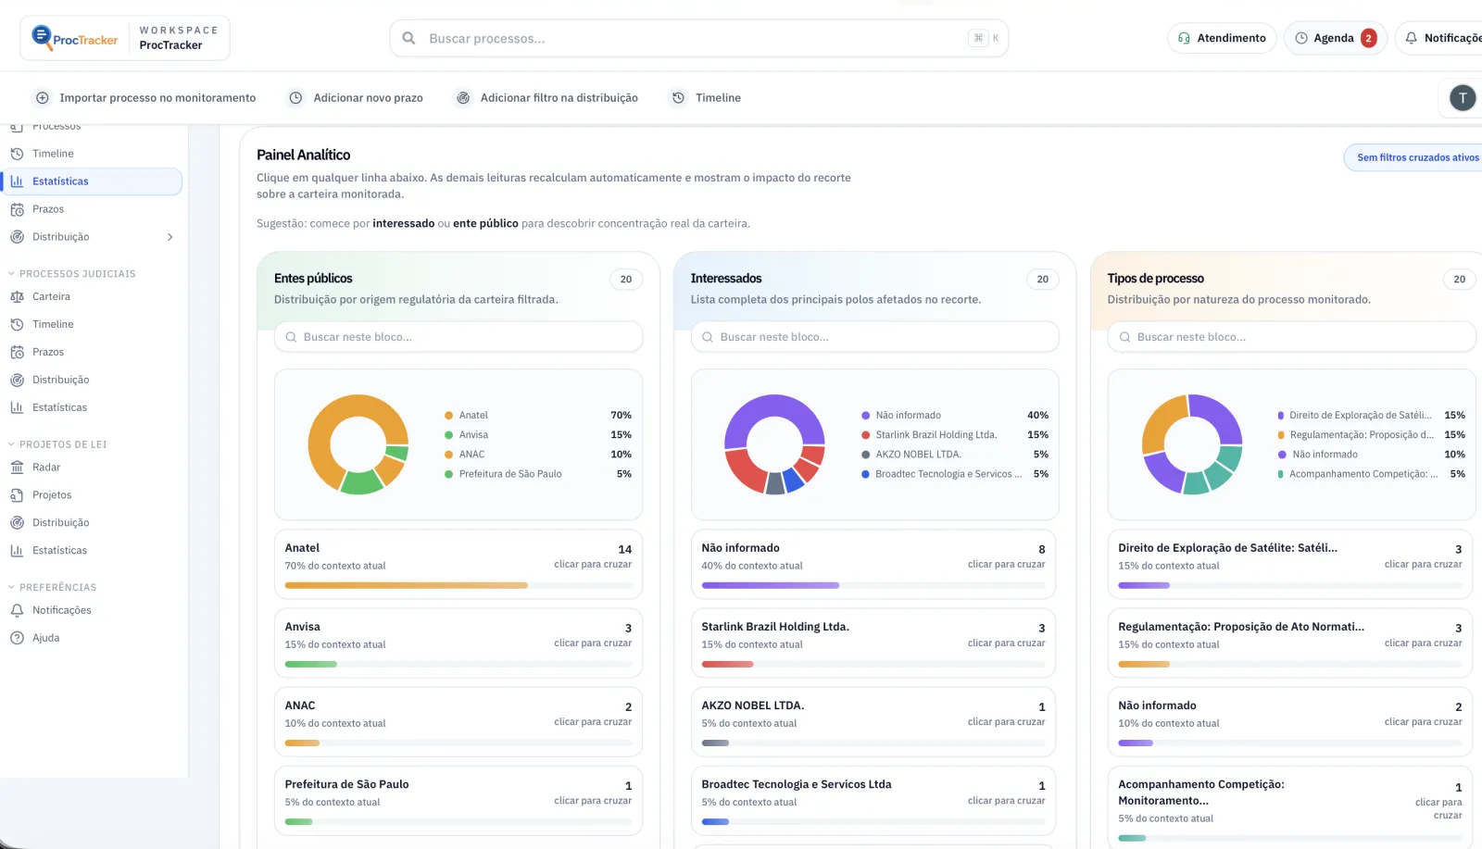1482x849 pixels.
Task: Select Prefeitura de São Paulo row card
Action: (458, 800)
